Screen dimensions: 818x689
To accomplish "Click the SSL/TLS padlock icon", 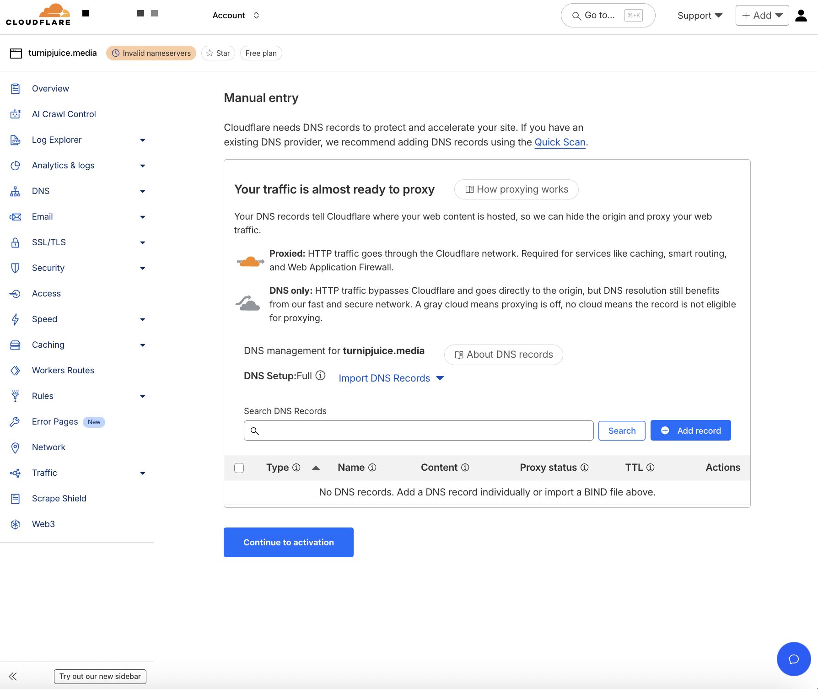I will [15, 242].
